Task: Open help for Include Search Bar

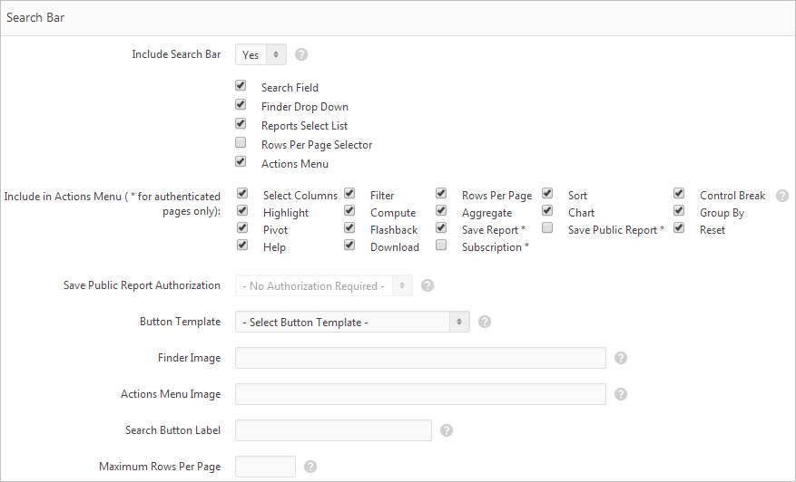Action: [x=301, y=54]
